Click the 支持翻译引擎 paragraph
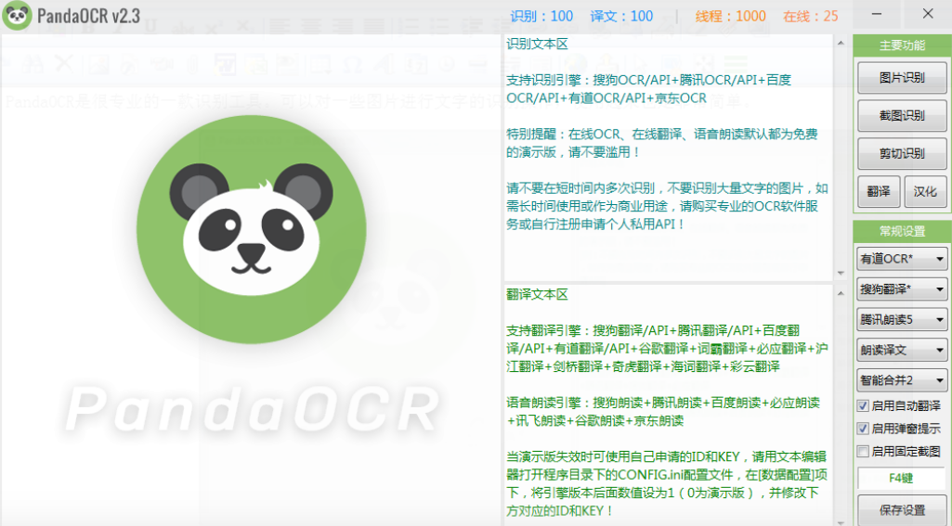Image resolution: width=952 pixels, height=526 pixels. (x=667, y=349)
